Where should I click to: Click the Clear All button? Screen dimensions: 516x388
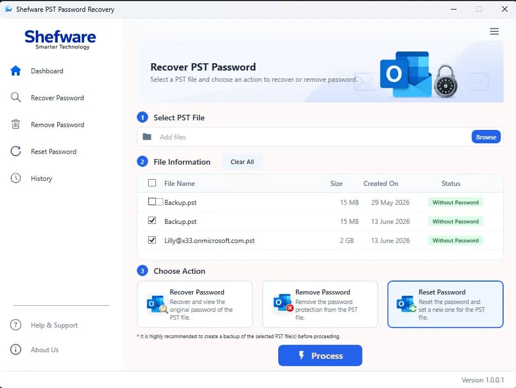pos(242,162)
